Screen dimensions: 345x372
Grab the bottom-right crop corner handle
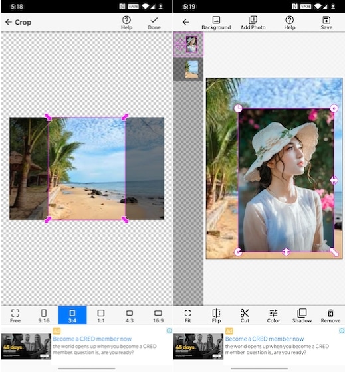coord(125,219)
